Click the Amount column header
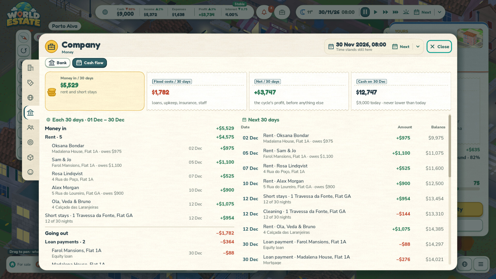 click(405, 127)
